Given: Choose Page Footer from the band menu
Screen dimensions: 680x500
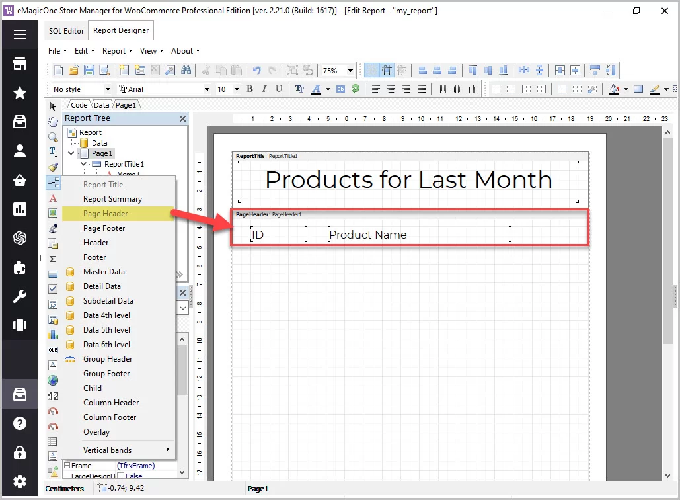Looking at the screenshot, I should (104, 228).
